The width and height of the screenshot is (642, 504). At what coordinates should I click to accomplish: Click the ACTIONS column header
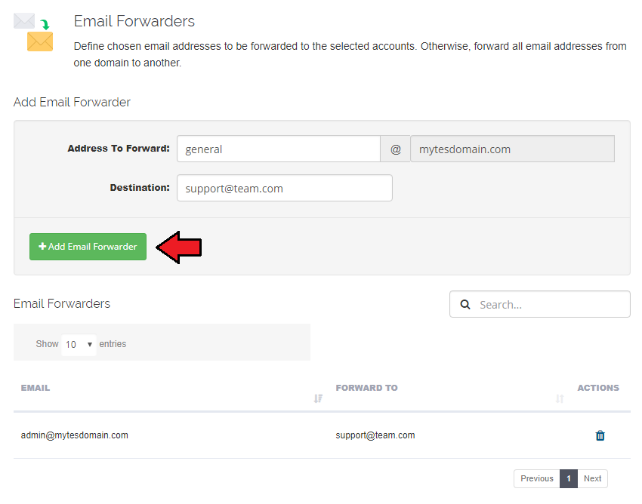(x=597, y=388)
